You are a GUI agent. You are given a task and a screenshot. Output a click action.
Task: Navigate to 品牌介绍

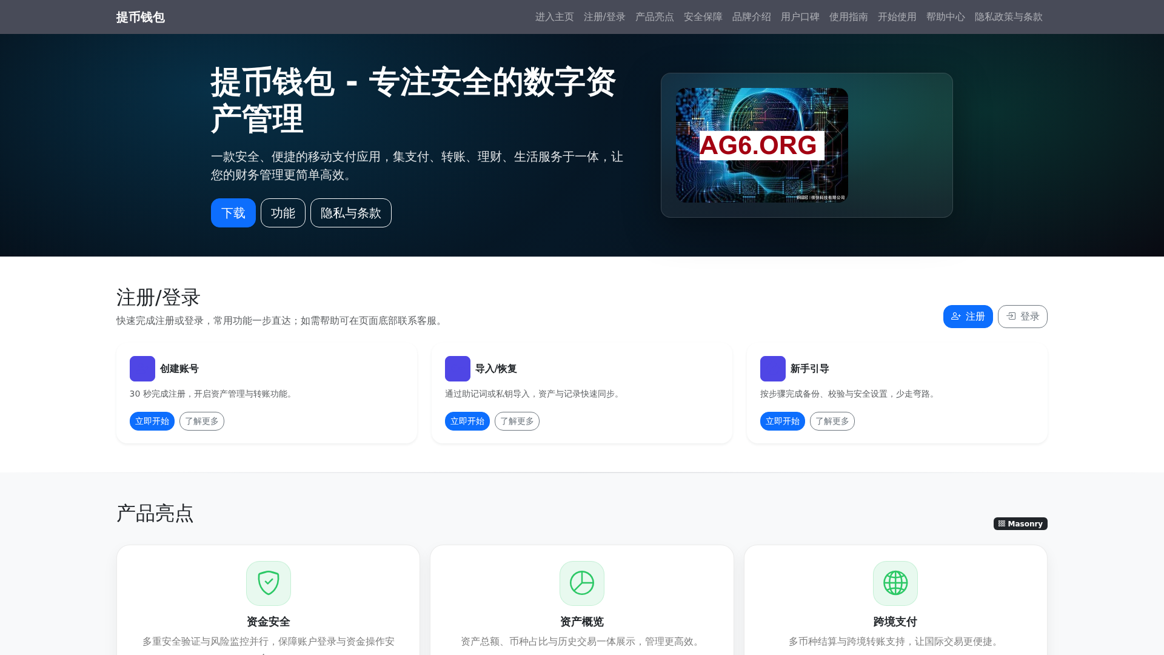coord(751,17)
